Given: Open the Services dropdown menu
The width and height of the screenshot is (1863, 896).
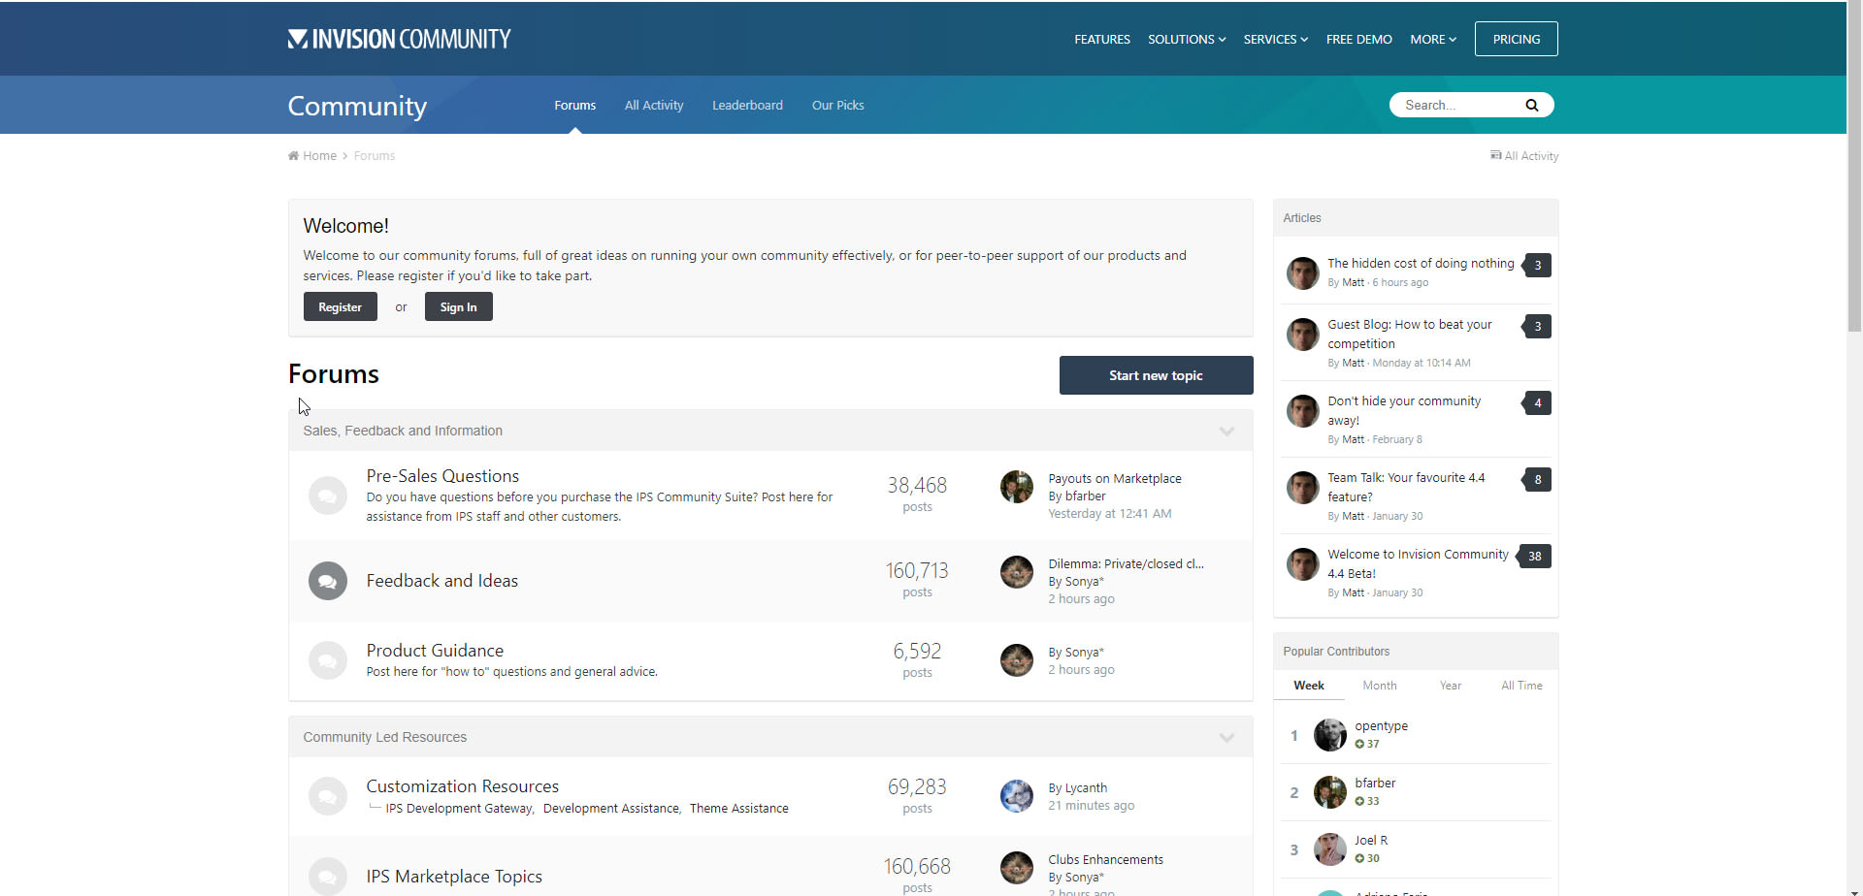Looking at the screenshot, I should (1276, 40).
